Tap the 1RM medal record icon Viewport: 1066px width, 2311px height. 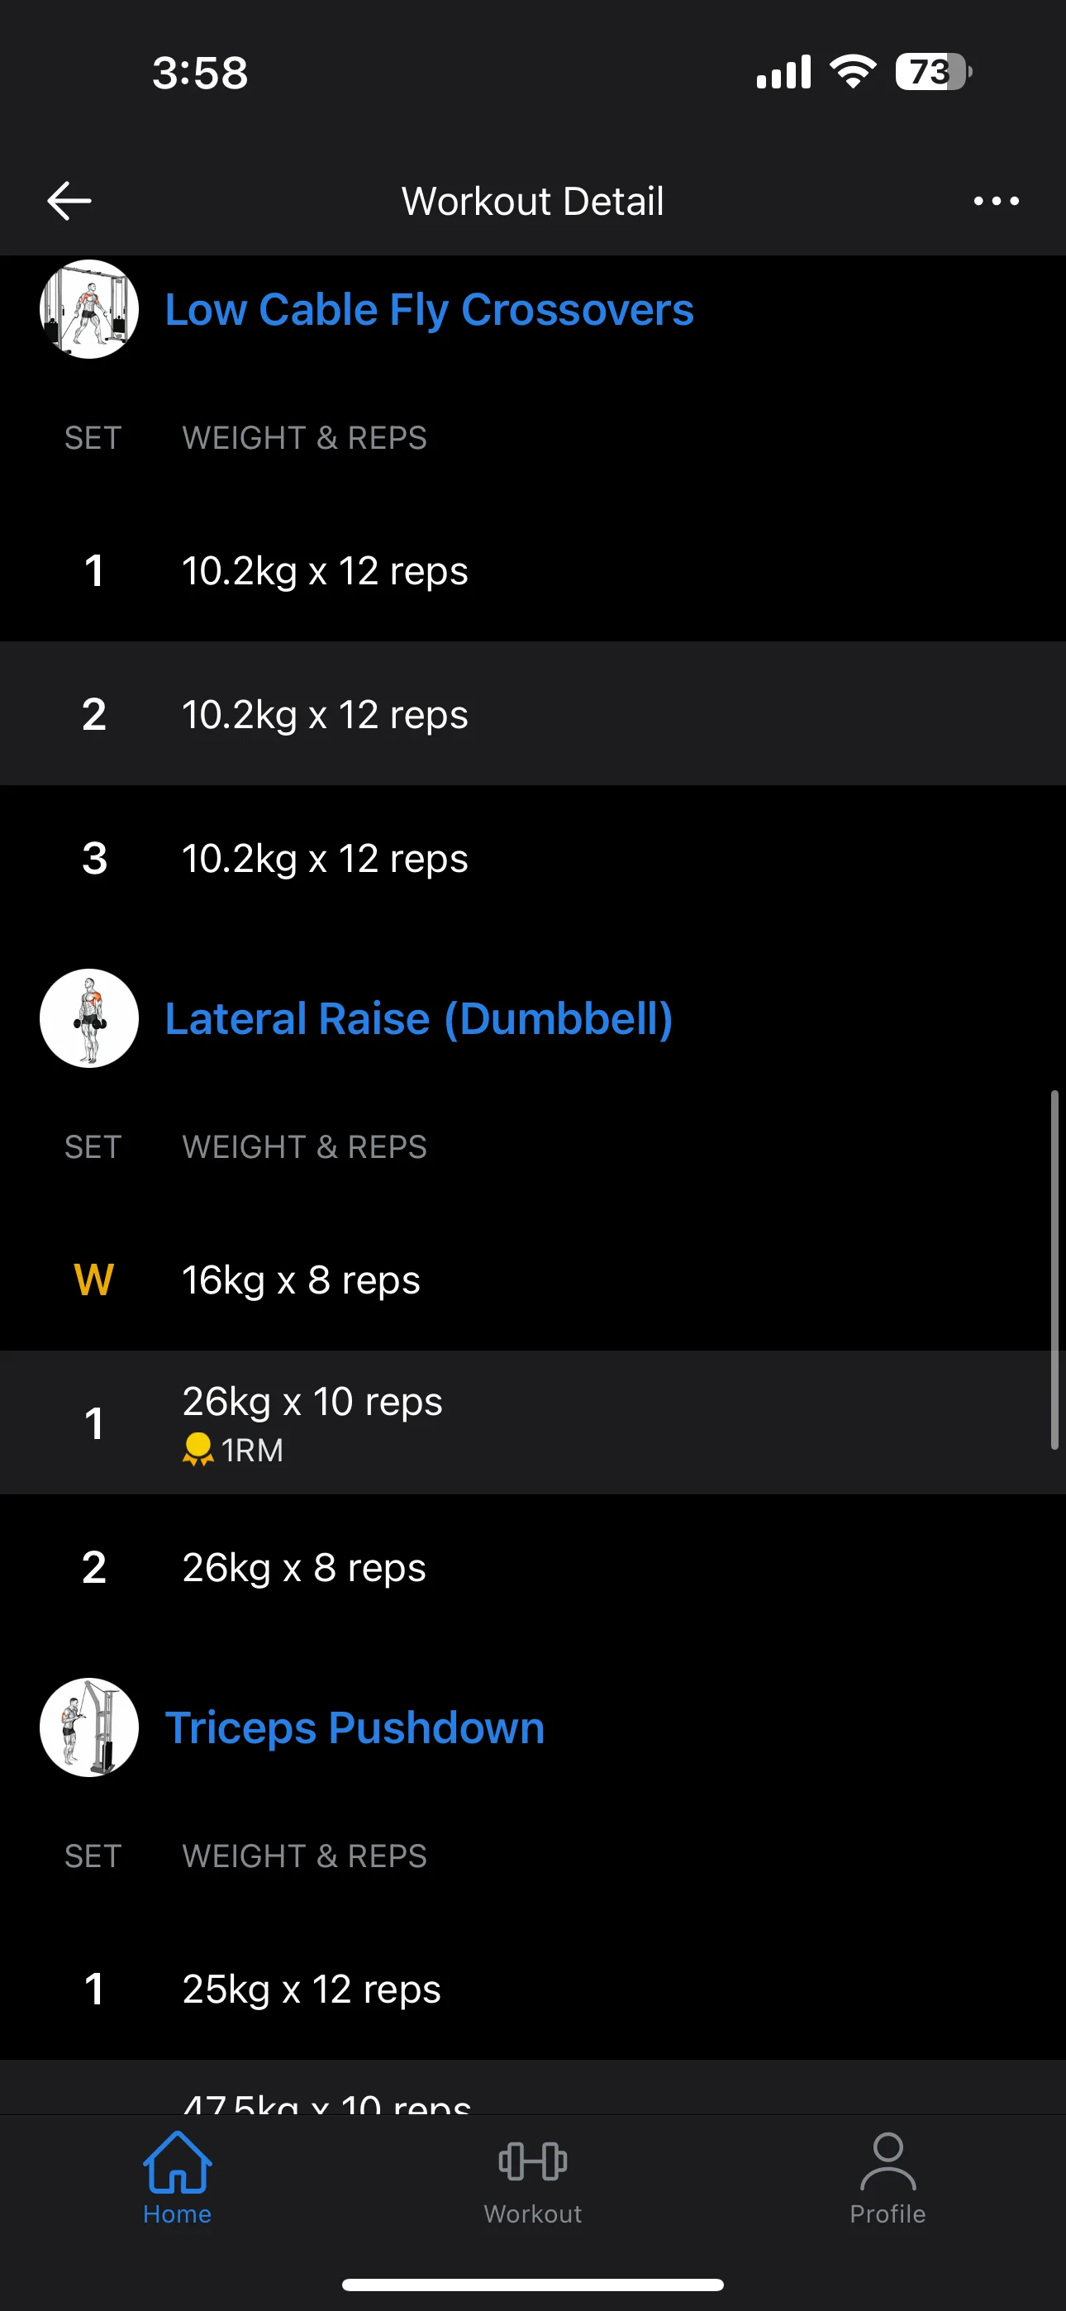pyautogui.click(x=197, y=1450)
